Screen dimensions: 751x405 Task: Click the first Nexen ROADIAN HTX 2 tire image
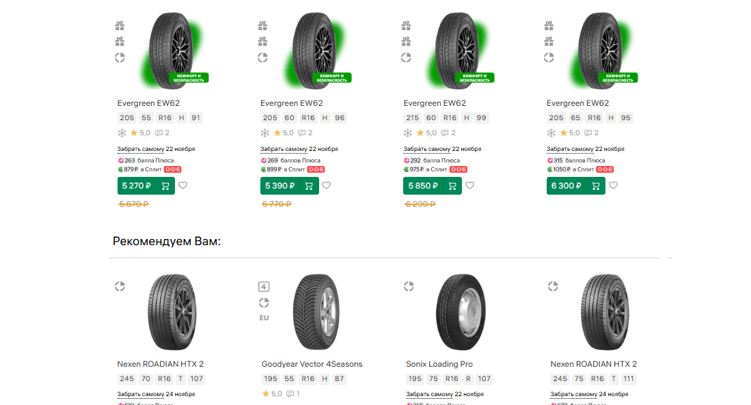tap(167, 312)
